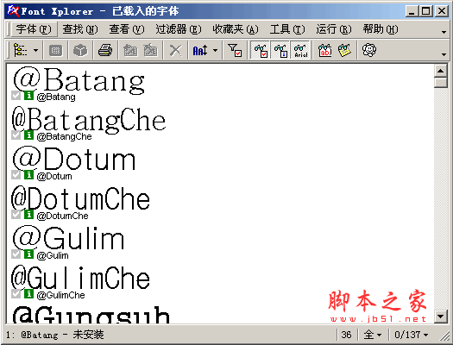Toggle the glasses with checkbox view button
The image size is (453, 345).
coord(261,51)
